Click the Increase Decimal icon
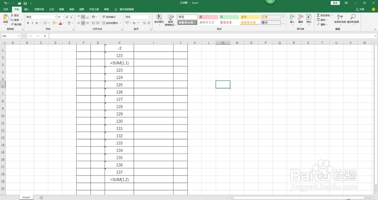Image resolution: width=378 pixels, height=200 pixels. pyautogui.click(x=144, y=23)
